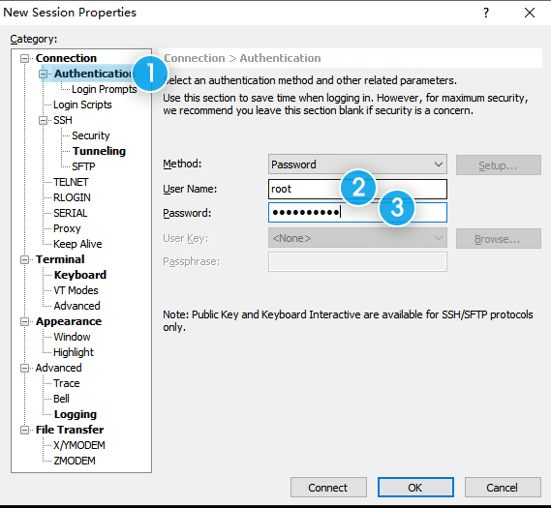Collapse the Connection tree node
Image resolution: width=551 pixels, height=508 pixels.
(24, 58)
